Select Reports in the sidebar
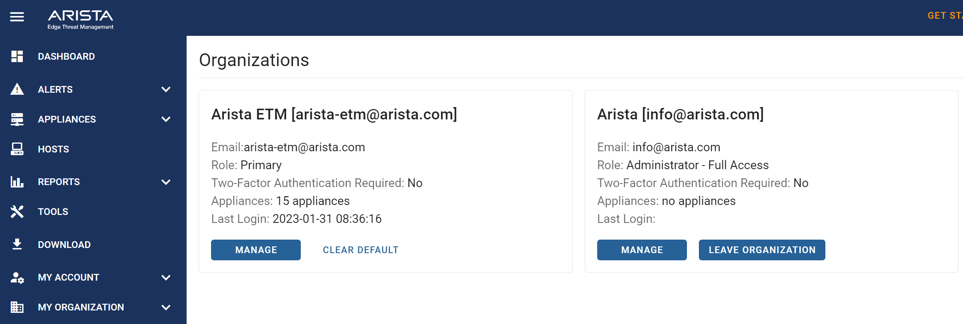 [59, 182]
